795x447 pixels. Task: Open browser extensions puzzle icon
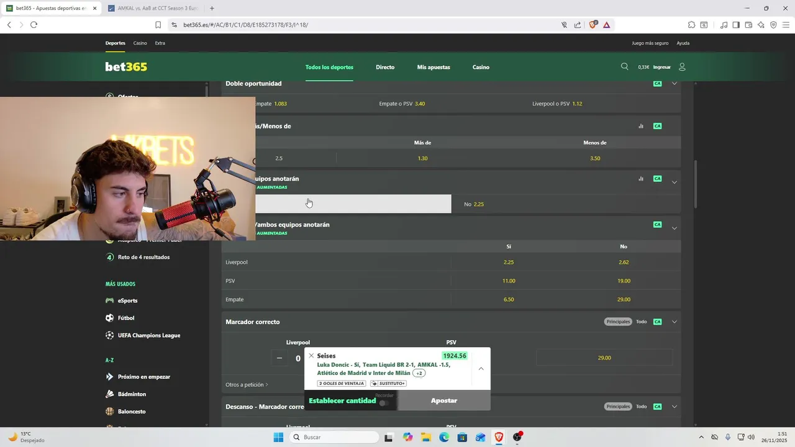[691, 25]
